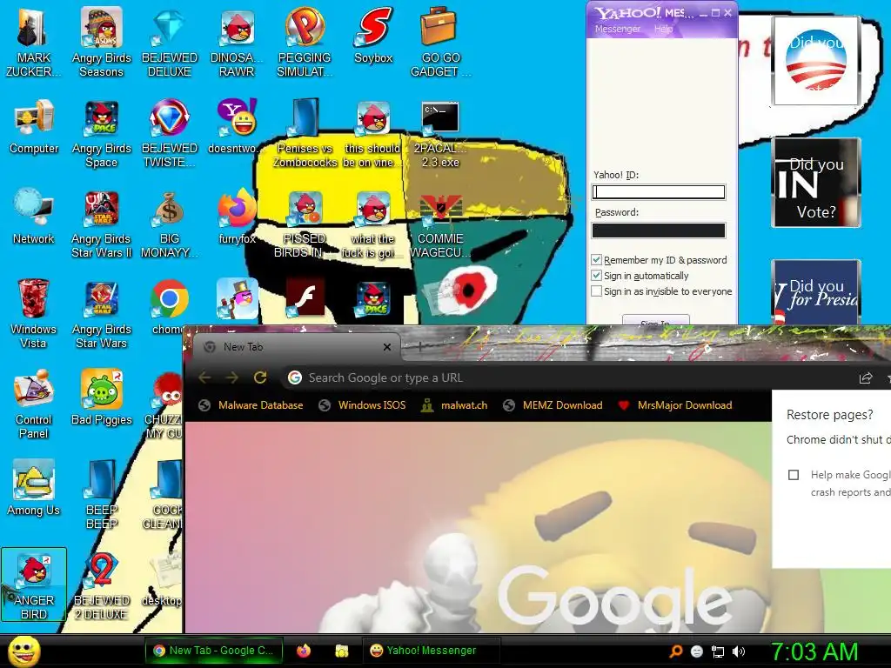Open Windows ISOS bookmark
The width and height of the screenshot is (891, 668).
[363, 405]
